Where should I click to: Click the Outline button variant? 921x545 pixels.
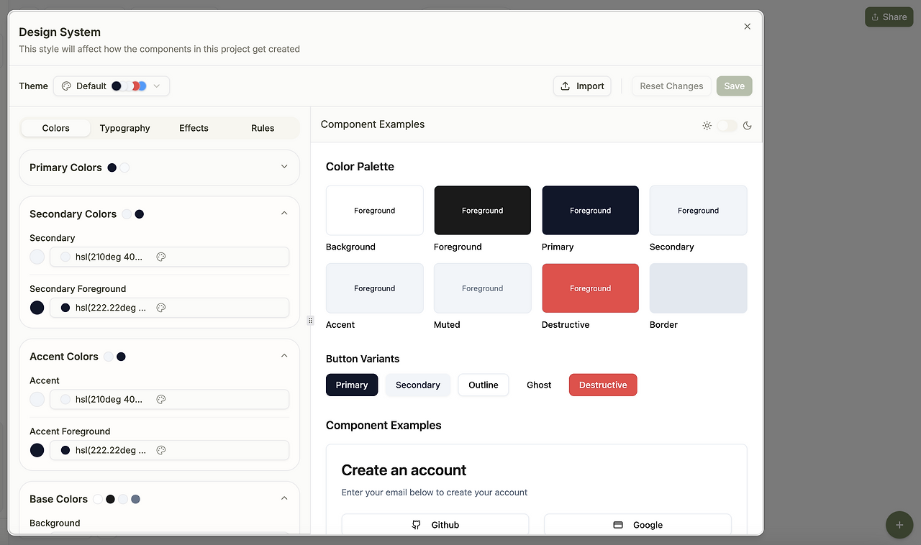pos(484,385)
